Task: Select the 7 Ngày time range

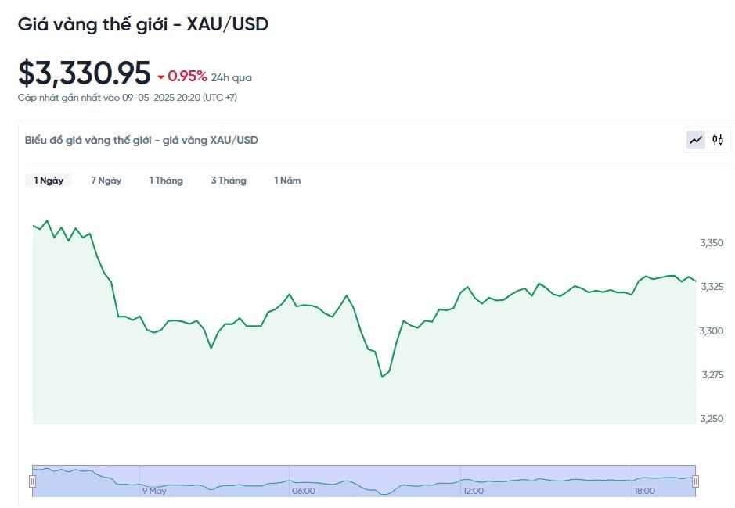Action: click(x=106, y=181)
